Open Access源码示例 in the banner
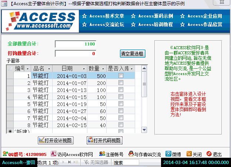 pos(156,16)
